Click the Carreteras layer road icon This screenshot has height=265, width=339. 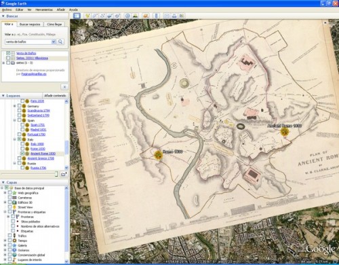pyautogui.click(x=14, y=198)
